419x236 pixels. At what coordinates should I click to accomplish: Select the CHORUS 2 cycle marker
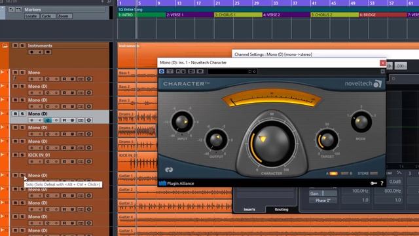click(x=335, y=15)
